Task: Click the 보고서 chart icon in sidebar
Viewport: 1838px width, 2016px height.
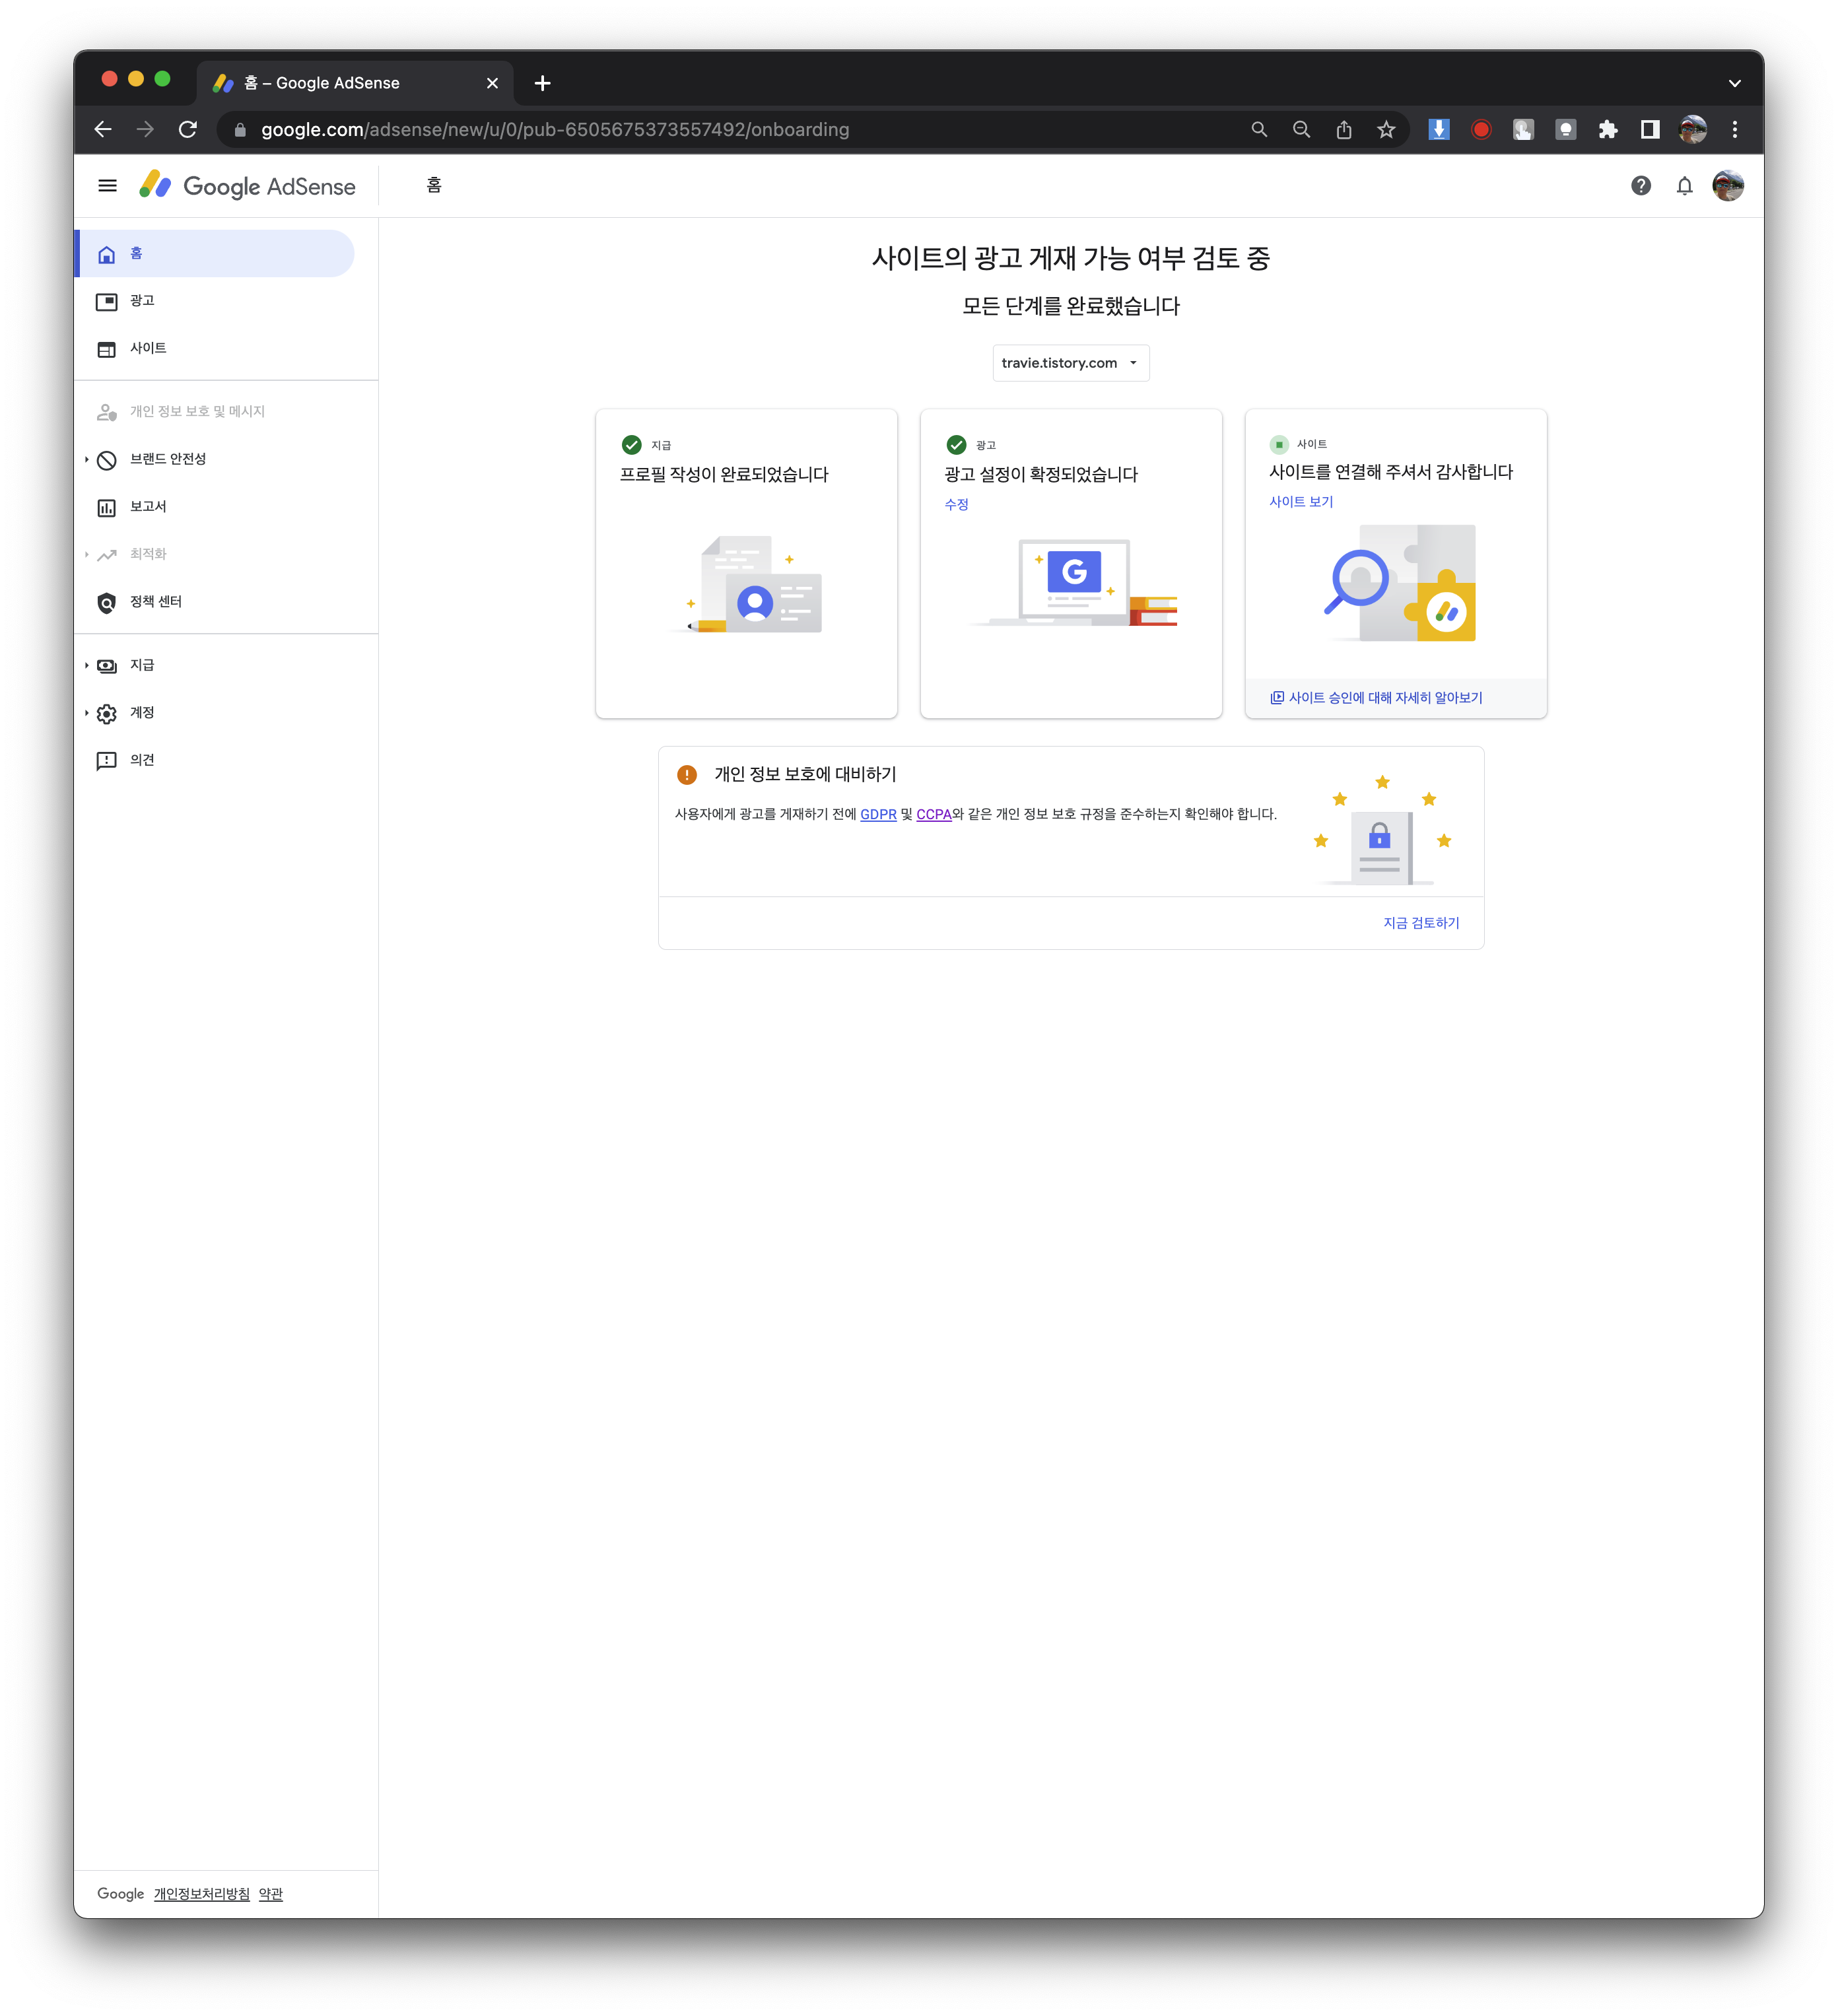Action: tap(106, 507)
